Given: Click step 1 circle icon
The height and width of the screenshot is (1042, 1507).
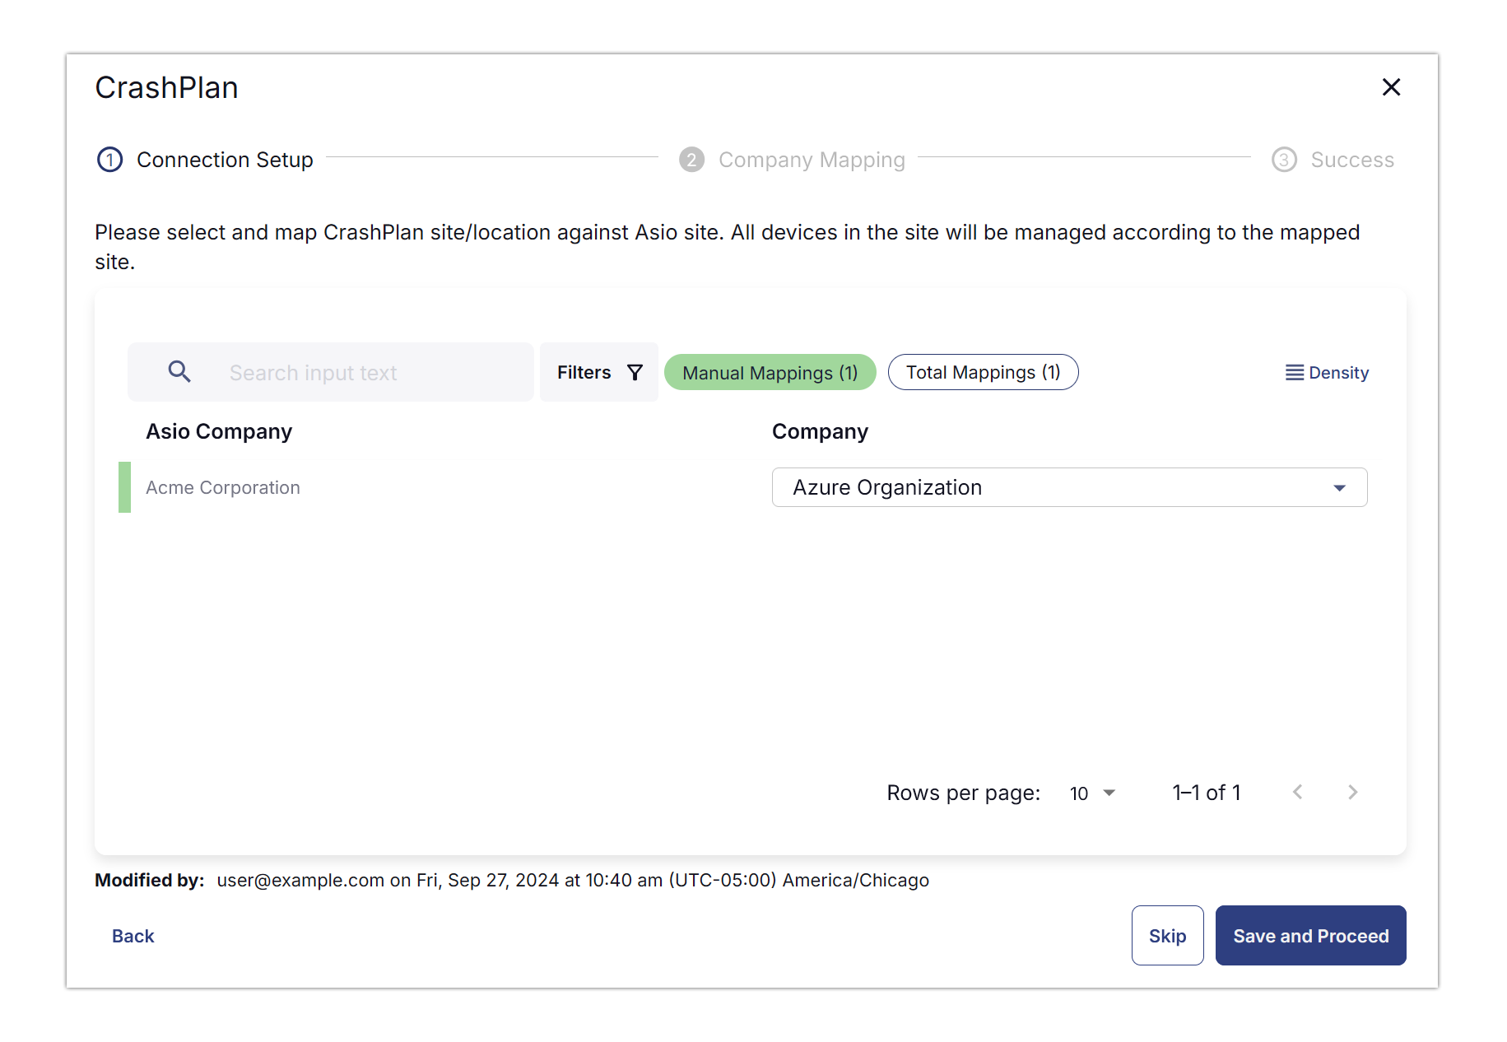Looking at the screenshot, I should click(x=110, y=160).
